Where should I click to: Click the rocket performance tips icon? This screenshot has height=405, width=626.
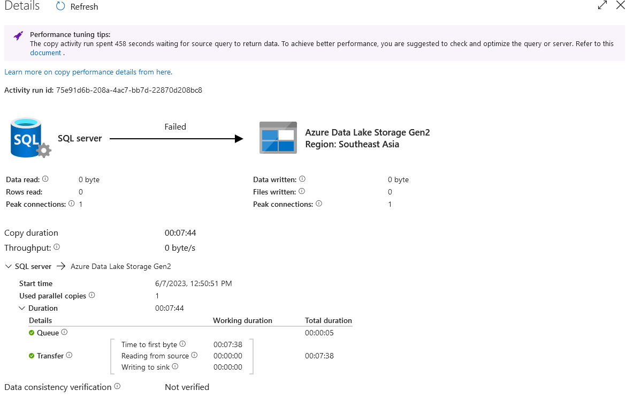[x=18, y=36]
